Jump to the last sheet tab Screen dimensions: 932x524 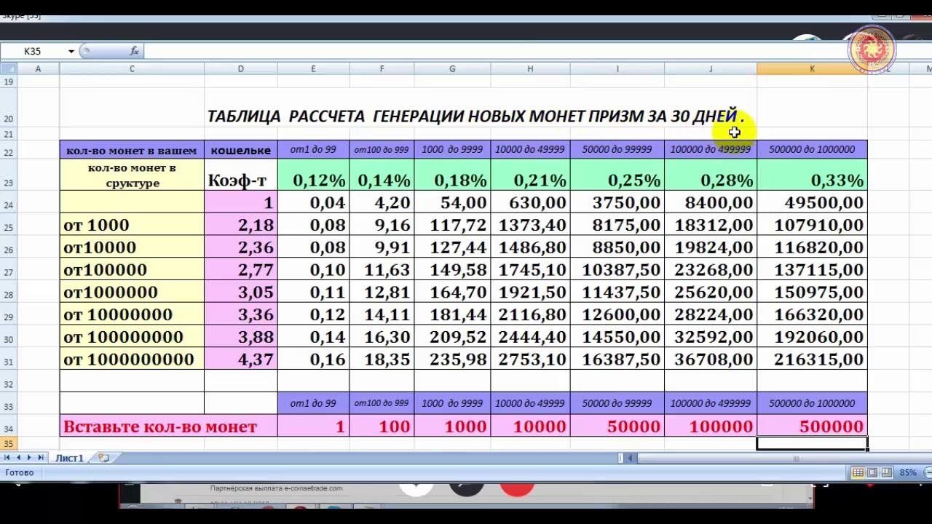click(x=40, y=458)
